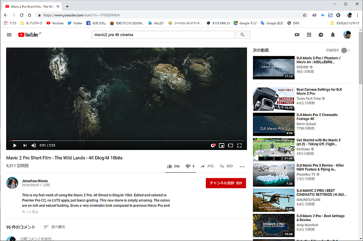Open notifications via the bell icon
The width and height of the screenshot is (363, 241).
[x=333, y=34]
